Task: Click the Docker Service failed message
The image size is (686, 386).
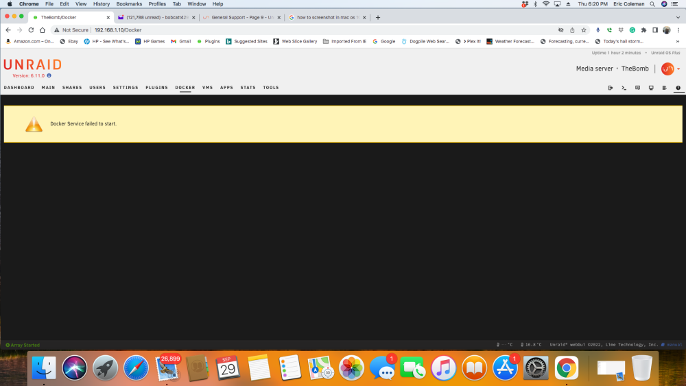Action: [x=83, y=123]
